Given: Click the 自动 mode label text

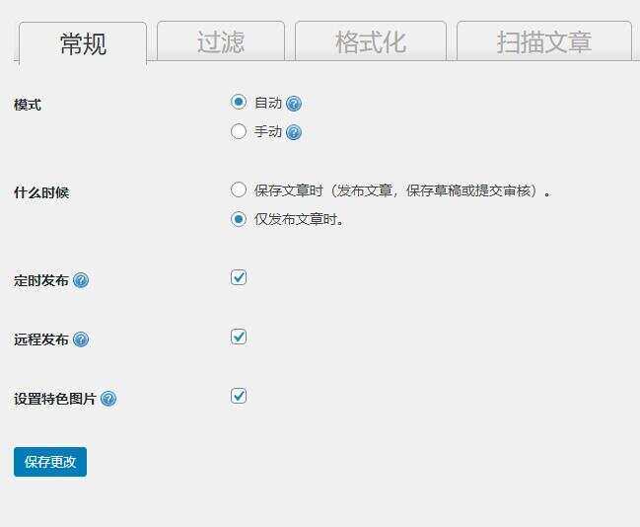Looking at the screenshot, I should [x=268, y=103].
